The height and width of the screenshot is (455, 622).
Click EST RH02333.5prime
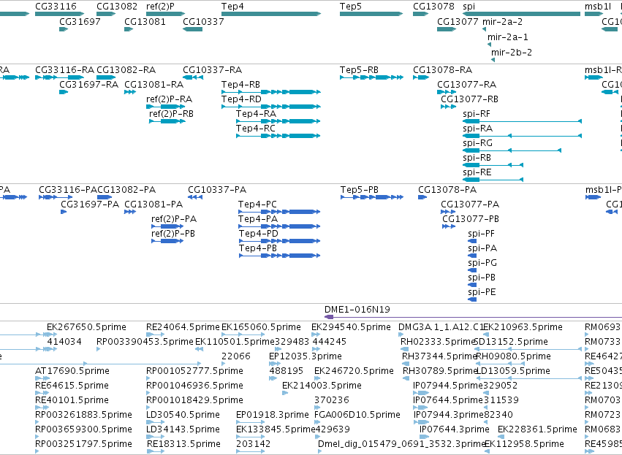(x=439, y=342)
